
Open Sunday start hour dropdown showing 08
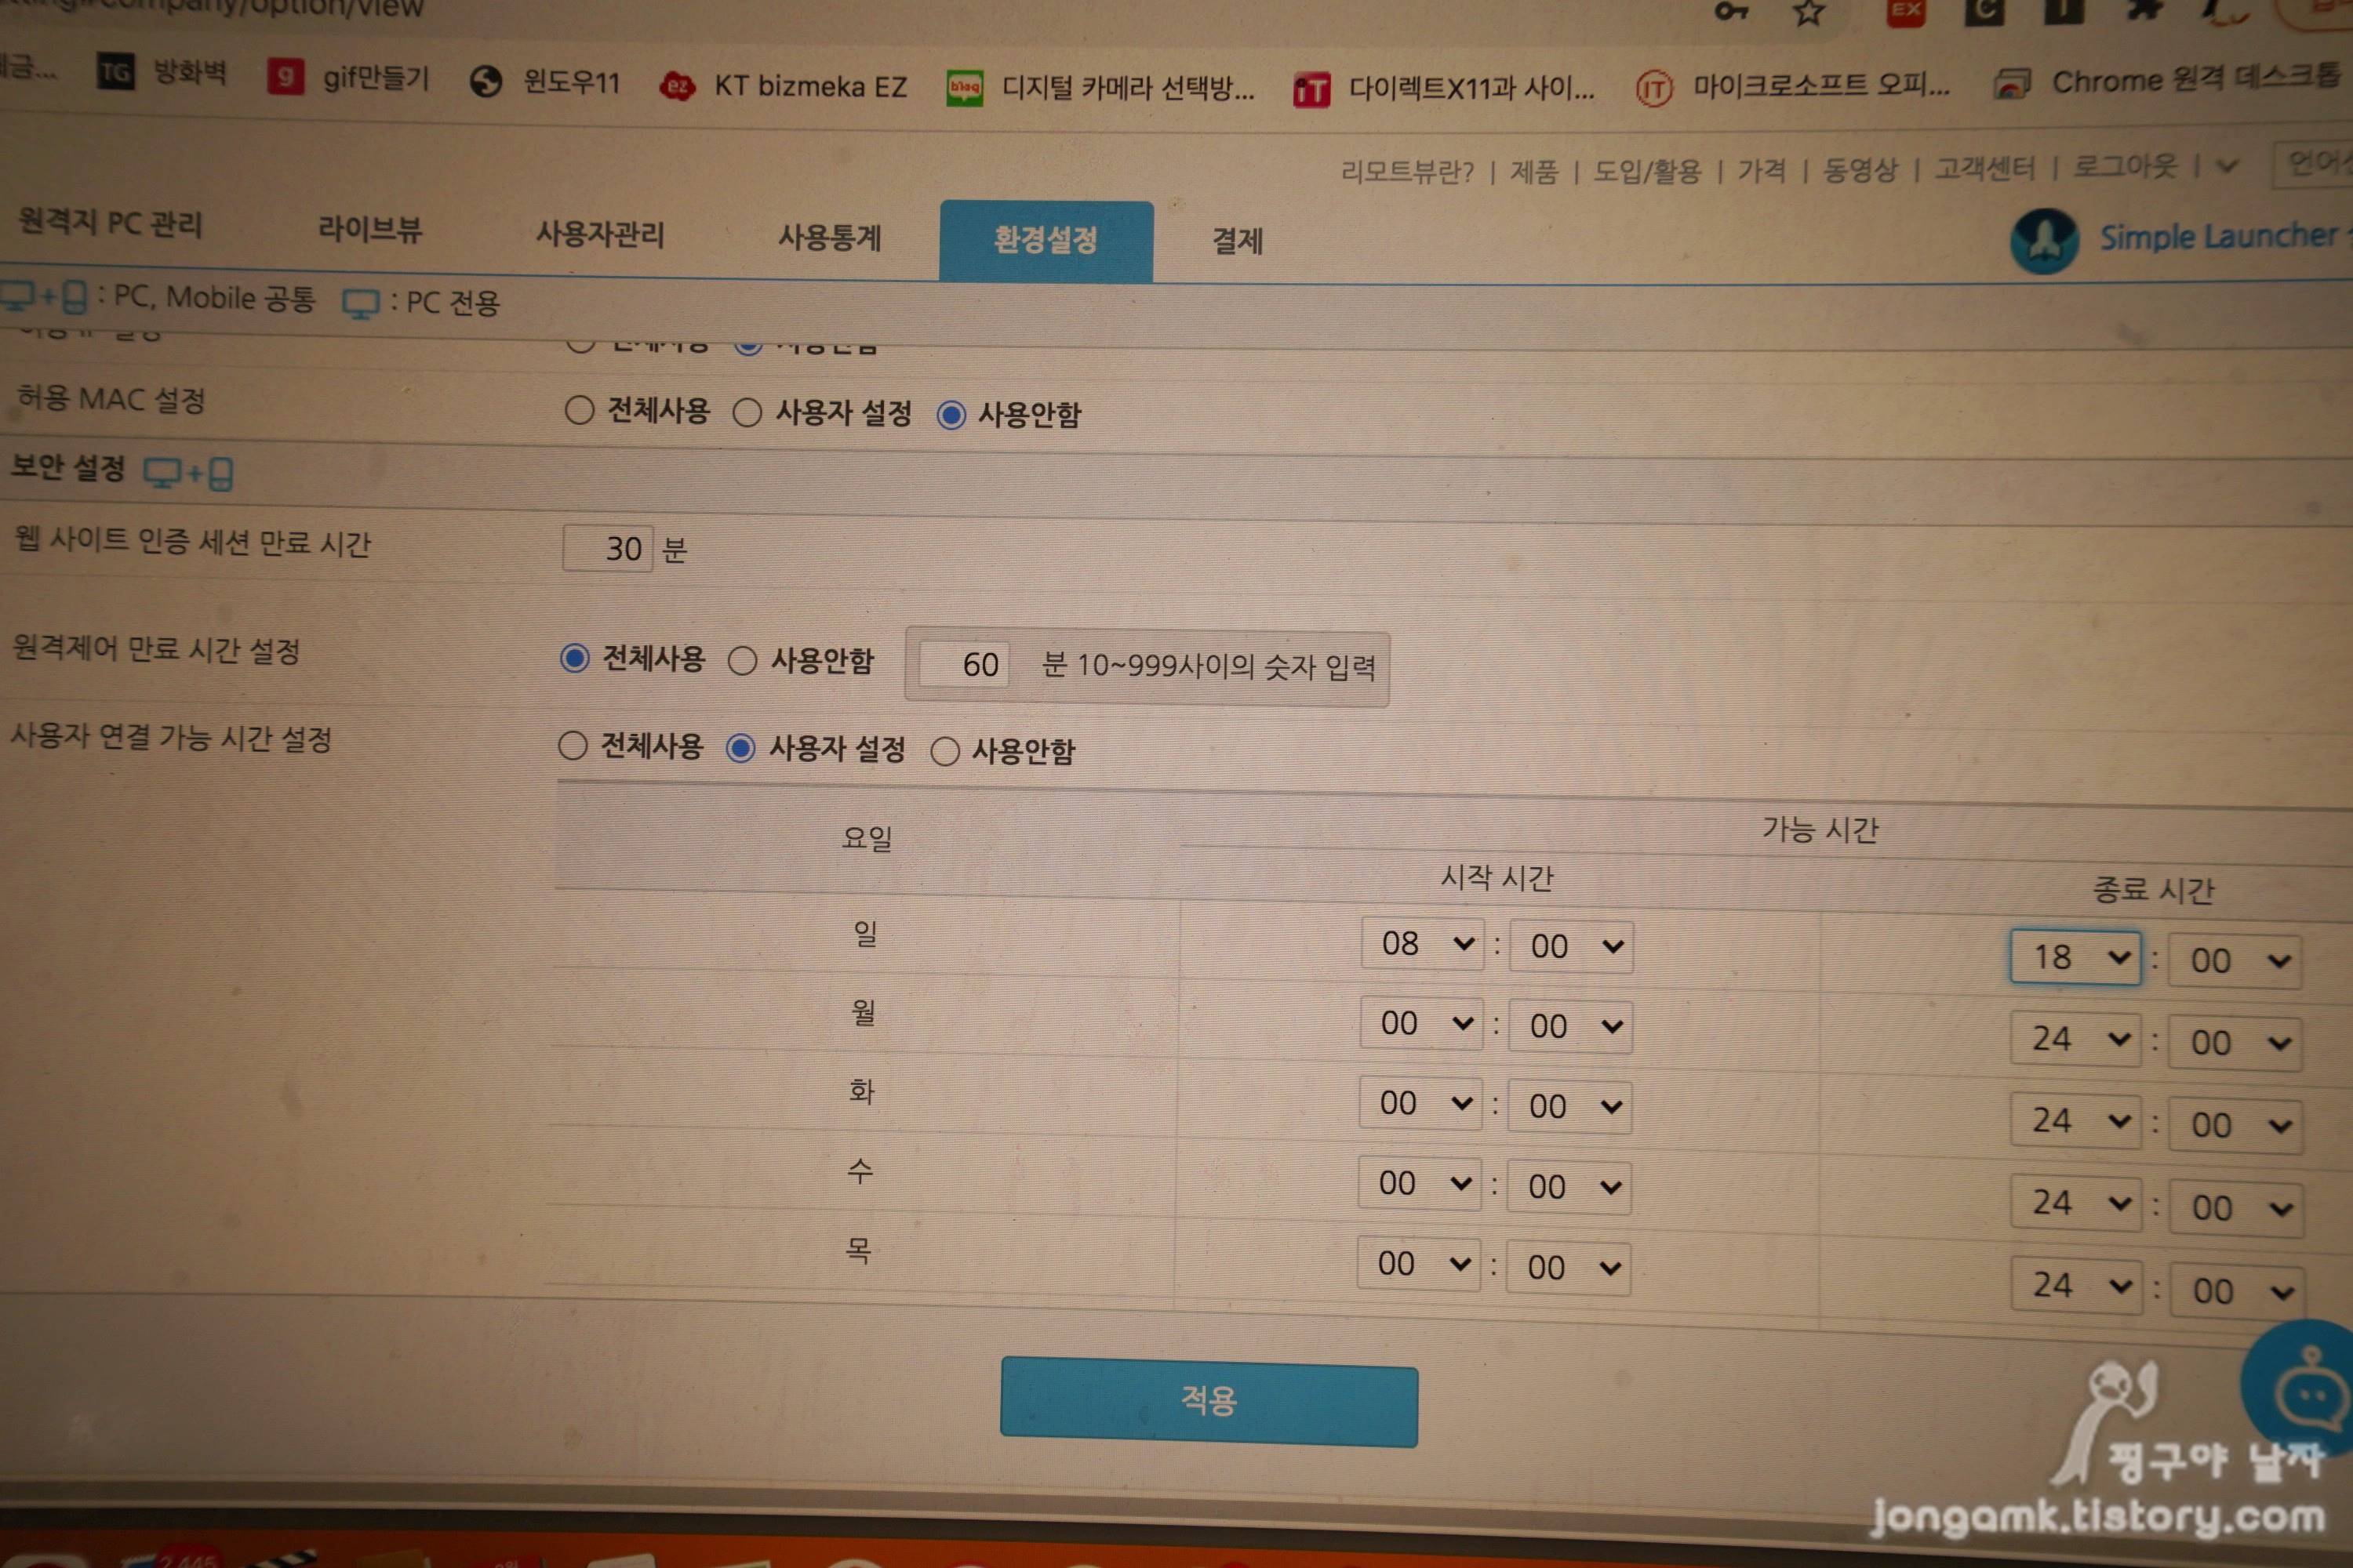pyautogui.click(x=1420, y=943)
